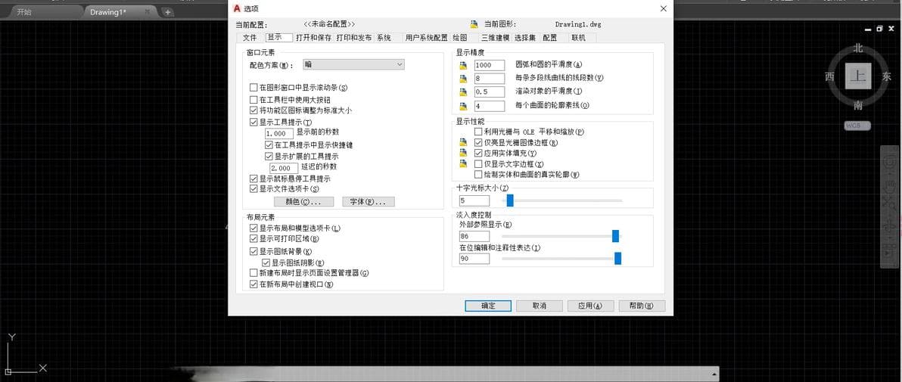Screen dimensions: 902x382
Task: Click drawing icon beside 每条多段线曲线的线段数 field
Action: pyautogui.click(x=464, y=78)
